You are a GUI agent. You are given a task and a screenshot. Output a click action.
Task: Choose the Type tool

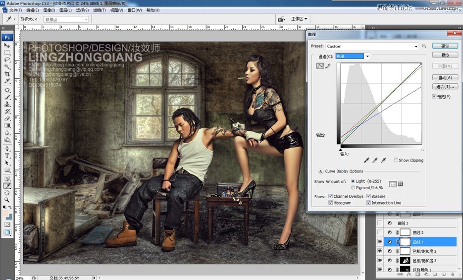pos(7,155)
